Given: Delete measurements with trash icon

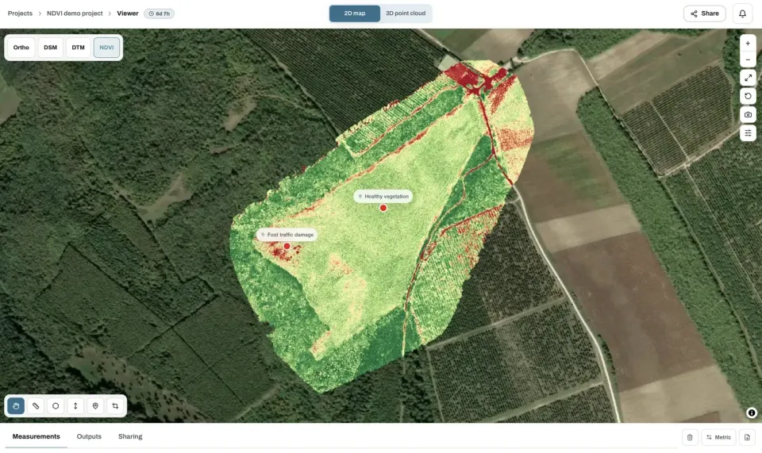Looking at the screenshot, I should pyautogui.click(x=690, y=437).
